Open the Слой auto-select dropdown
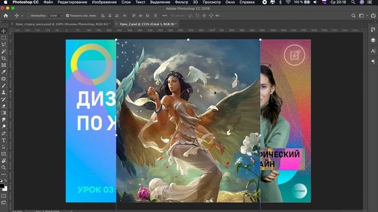Image resolution: width=378 pixels, height=212 pixels. [56, 16]
